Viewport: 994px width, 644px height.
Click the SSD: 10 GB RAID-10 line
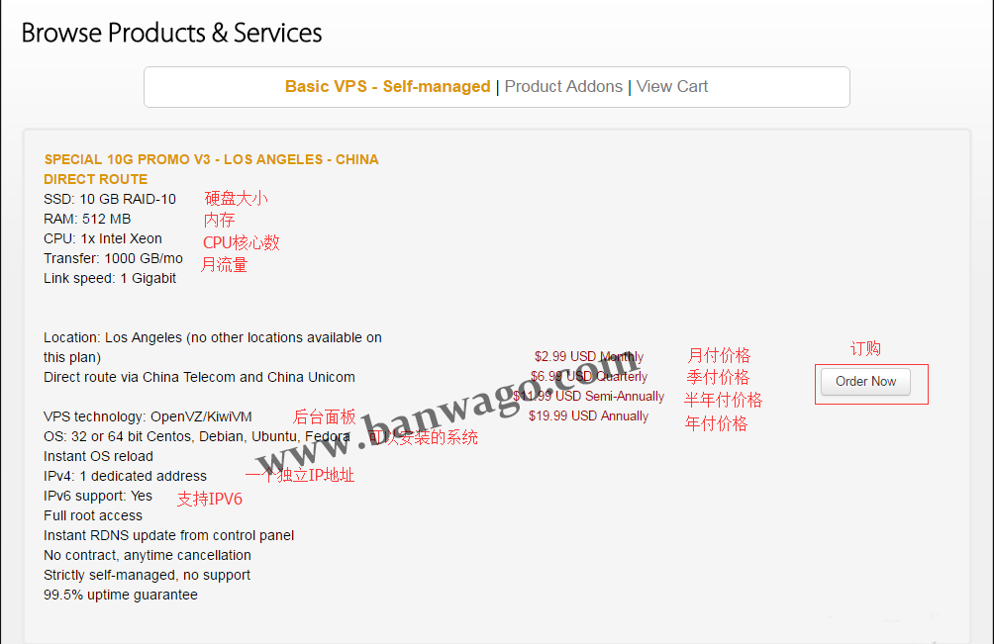click(x=110, y=199)
